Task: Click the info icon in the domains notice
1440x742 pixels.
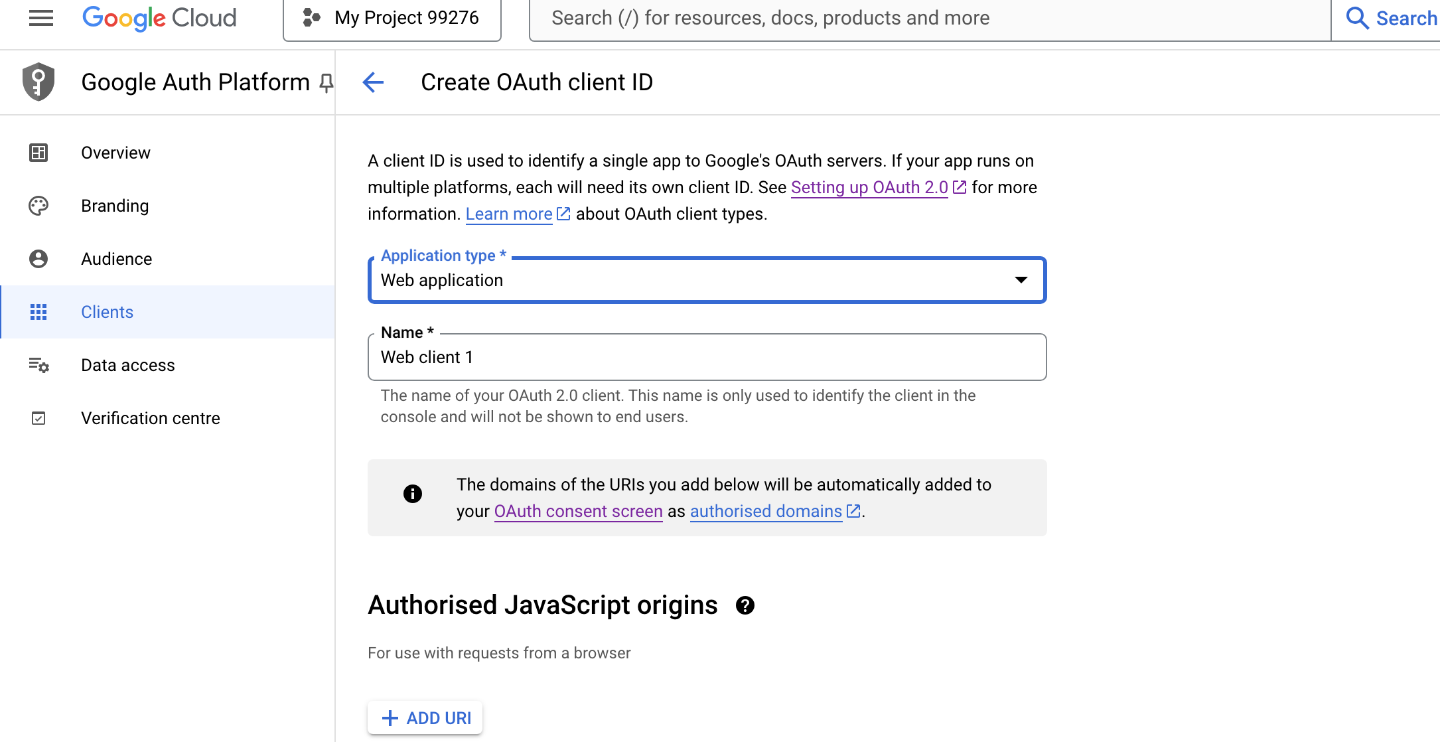Action: (413, 494)
